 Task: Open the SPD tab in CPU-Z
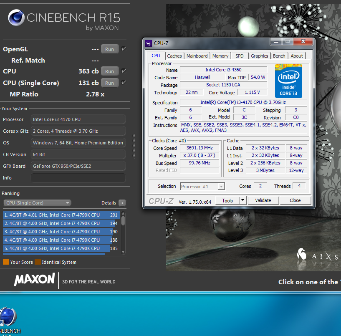[x=240, y=56]
